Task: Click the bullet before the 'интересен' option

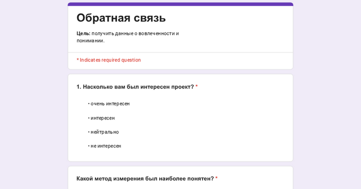Action: point(88,118)
